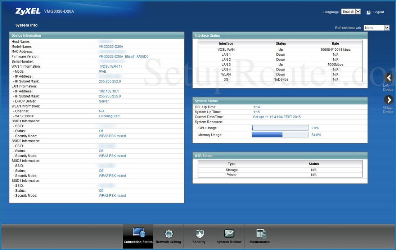
Task: Click the Memory Usage progress bar
Action: point(280,135)
